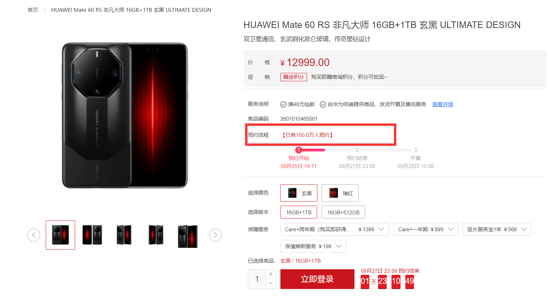Expand the Care+一年期 ¥899 dropdown

426,230
